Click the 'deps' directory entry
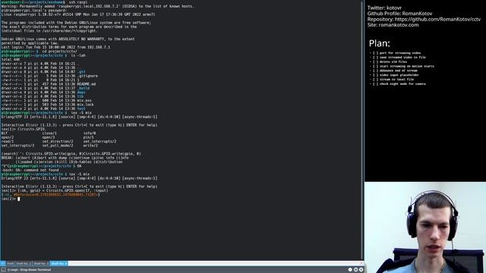Viewport: 486px width, 273px height. click(81, 93)
